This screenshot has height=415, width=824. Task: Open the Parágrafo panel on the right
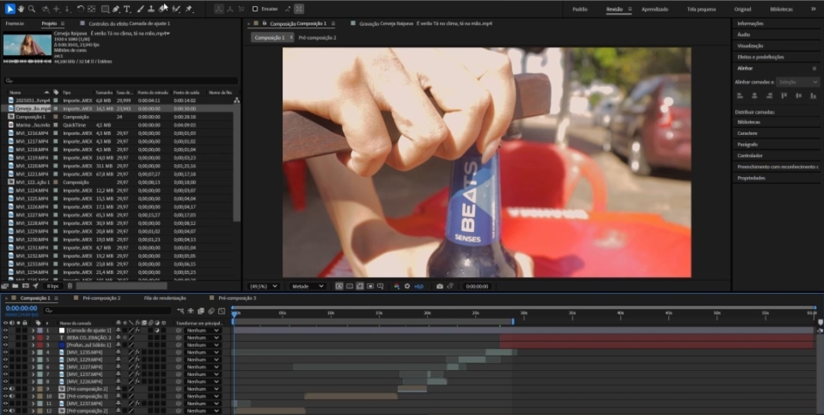point(748,144)
